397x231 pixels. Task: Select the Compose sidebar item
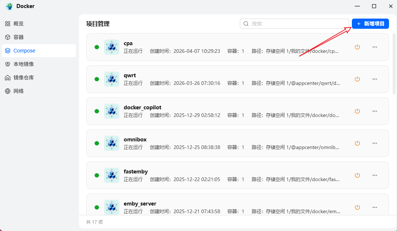coord(39,51)
